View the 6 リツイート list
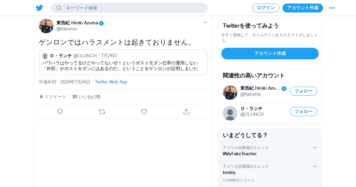This screenshot has width=356, height=187. pyautogui.click(x=53, y=97)
